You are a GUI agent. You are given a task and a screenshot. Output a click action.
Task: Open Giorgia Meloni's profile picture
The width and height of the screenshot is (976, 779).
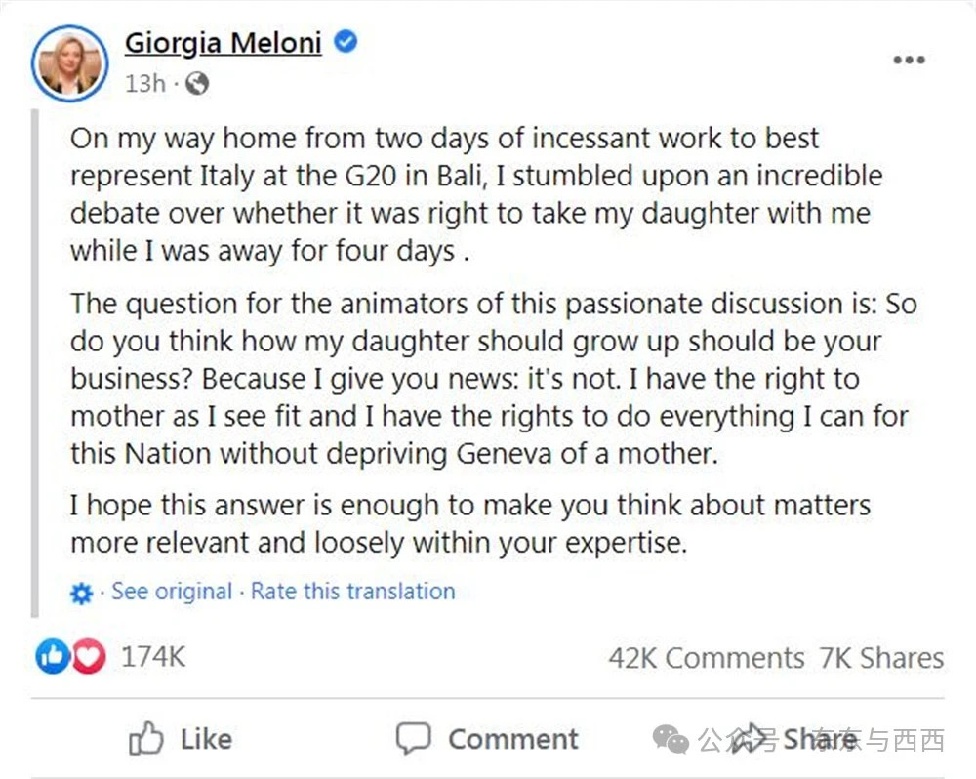point(68,64)
